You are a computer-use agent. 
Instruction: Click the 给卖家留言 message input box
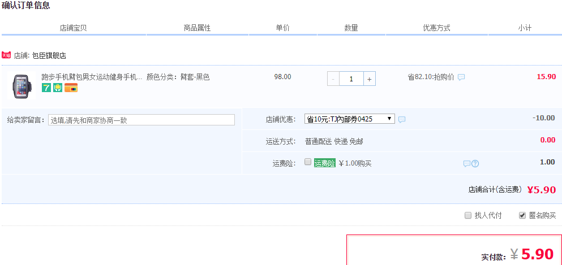[x=141, y=120]
